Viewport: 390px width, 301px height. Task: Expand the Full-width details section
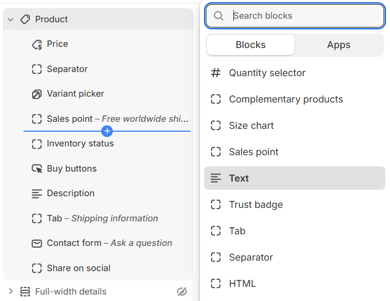(11, 292)
